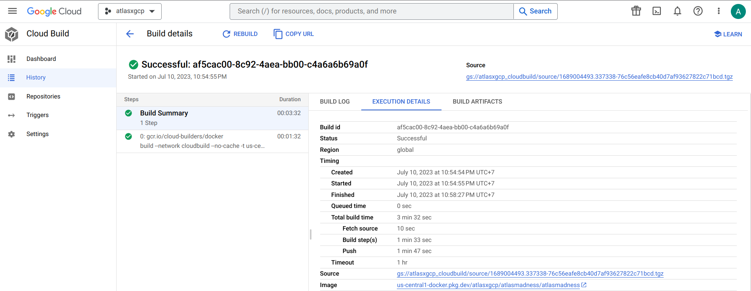Go to Dashboard in sidebar
Image resolution: width=751 pixels, height=291 pixels.
tap(58, 59)
